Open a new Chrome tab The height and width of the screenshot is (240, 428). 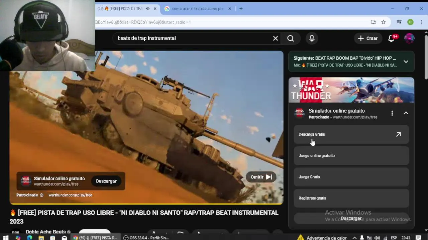241,9
